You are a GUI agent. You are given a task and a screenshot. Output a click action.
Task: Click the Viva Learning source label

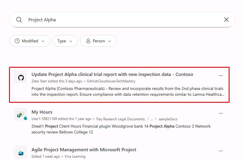pyautogui.click(x=75, y=156)
